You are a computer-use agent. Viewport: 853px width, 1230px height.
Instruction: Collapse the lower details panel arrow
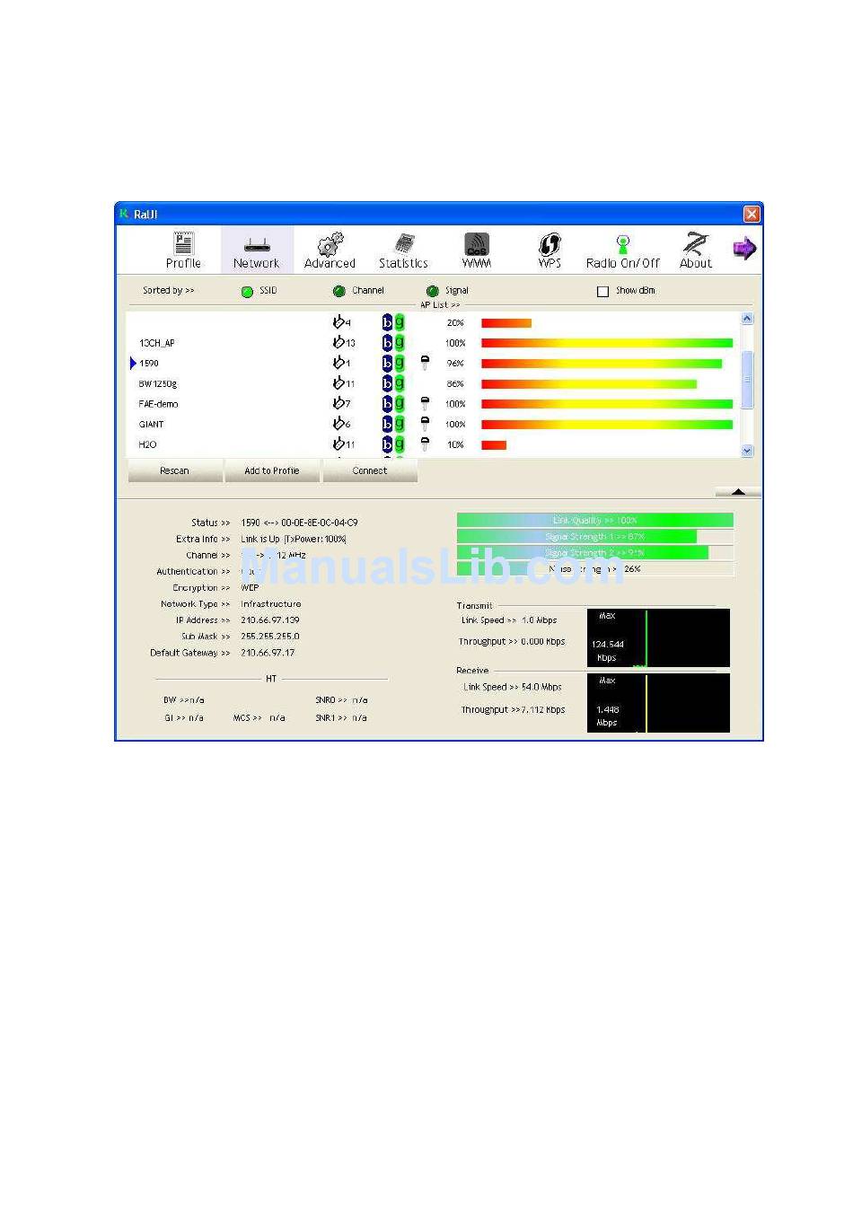click(738, 492)
